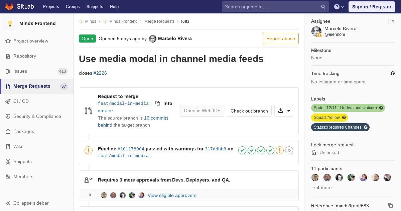Collapse the left sidebar

click(36, 203)
